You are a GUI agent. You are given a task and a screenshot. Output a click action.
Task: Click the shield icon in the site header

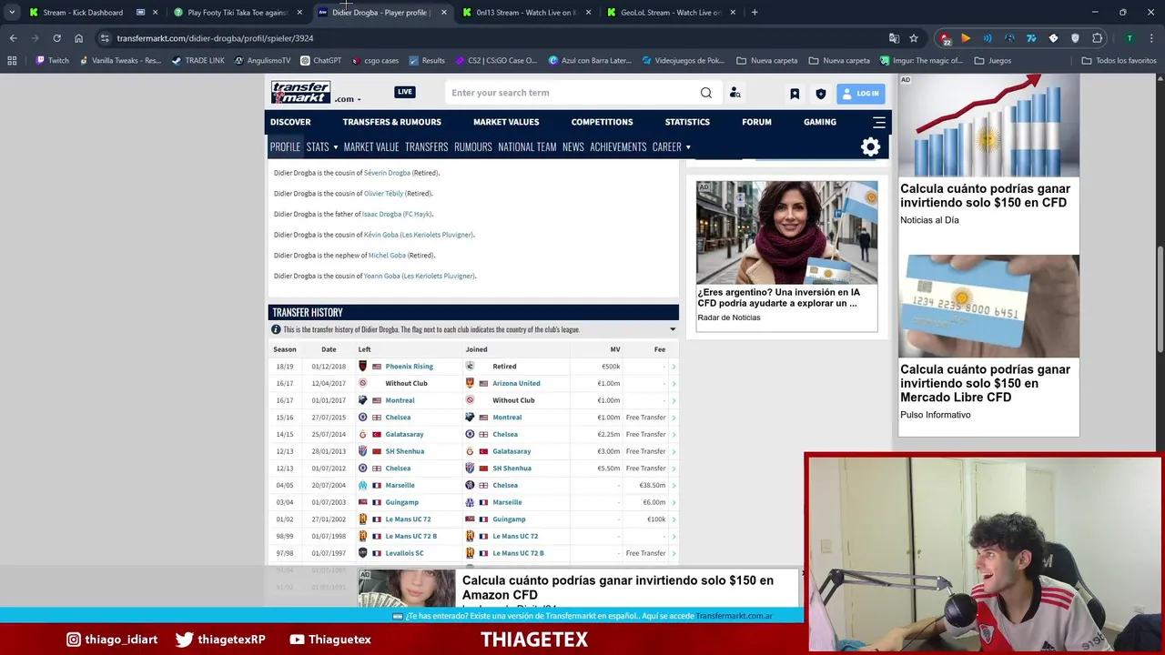tap(820, 93)
